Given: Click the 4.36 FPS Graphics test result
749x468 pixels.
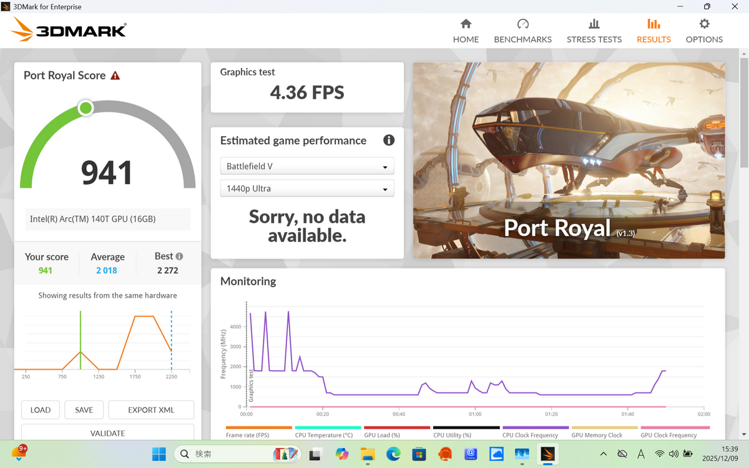Looking at the screenshot, I should pos(307,93).
